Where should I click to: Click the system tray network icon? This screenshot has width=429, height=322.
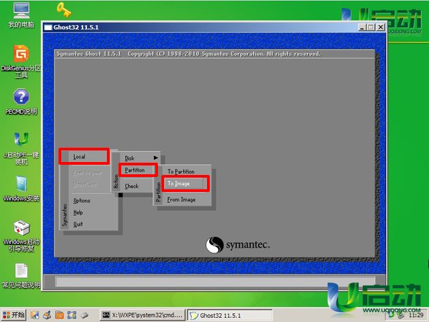[400, 315]
